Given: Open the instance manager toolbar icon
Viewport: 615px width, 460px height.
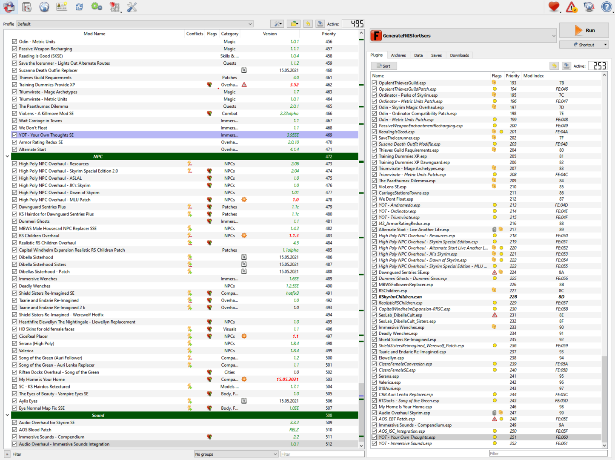Looking at the screenshot, I should click(x=9, y=7).
